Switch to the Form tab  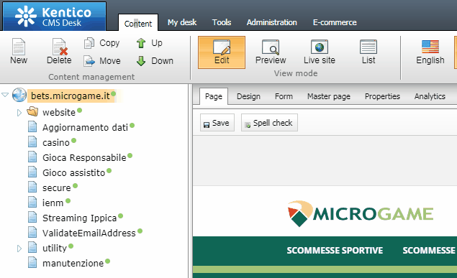click(284, 96)
